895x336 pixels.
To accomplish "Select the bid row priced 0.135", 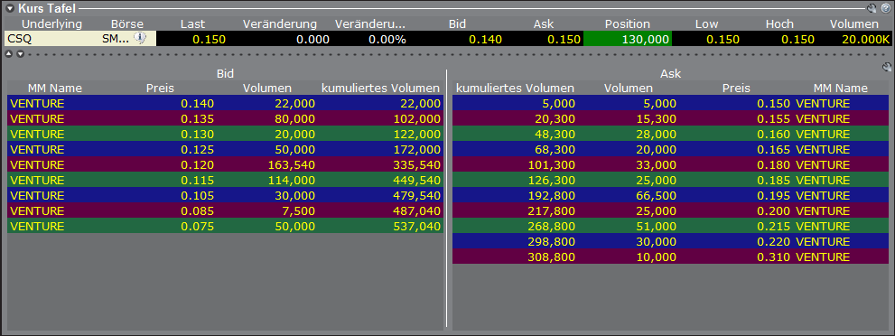I will (x=226, y=118).
